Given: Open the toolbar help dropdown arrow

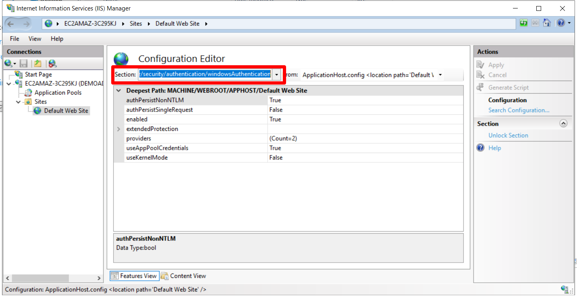Looking at the screenshot, I should point(569,23).
